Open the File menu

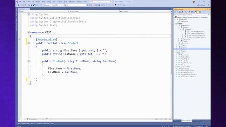20,2
